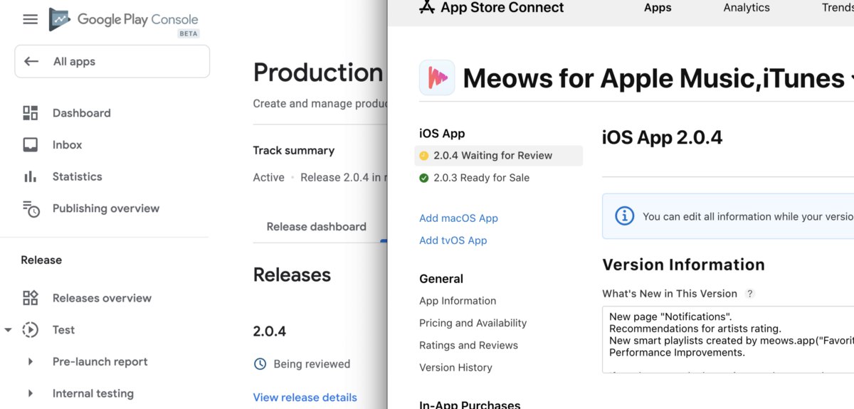Click the Track summary heading
The image size is (854, 409).
(293, 151)
